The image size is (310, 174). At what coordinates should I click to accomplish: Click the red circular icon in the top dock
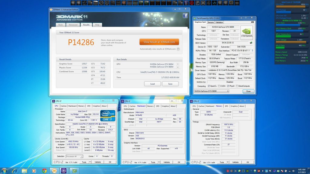click(192, 3)
